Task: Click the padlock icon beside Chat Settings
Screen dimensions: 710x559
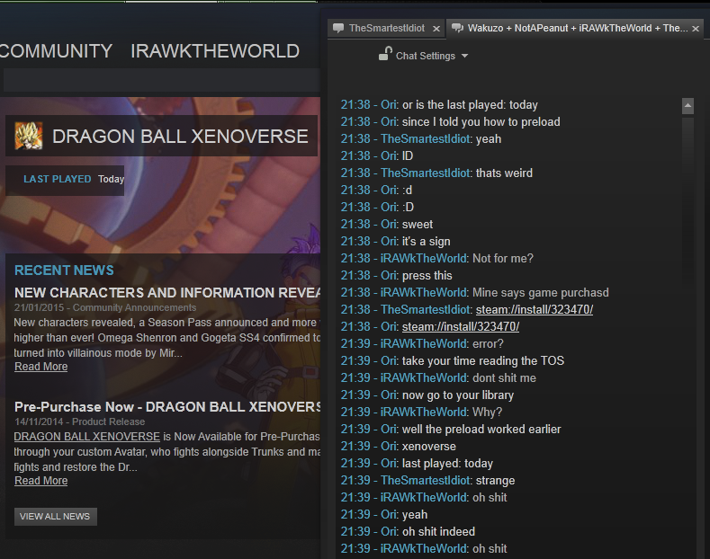Action: pyautogui.click(x=385, y=54)
